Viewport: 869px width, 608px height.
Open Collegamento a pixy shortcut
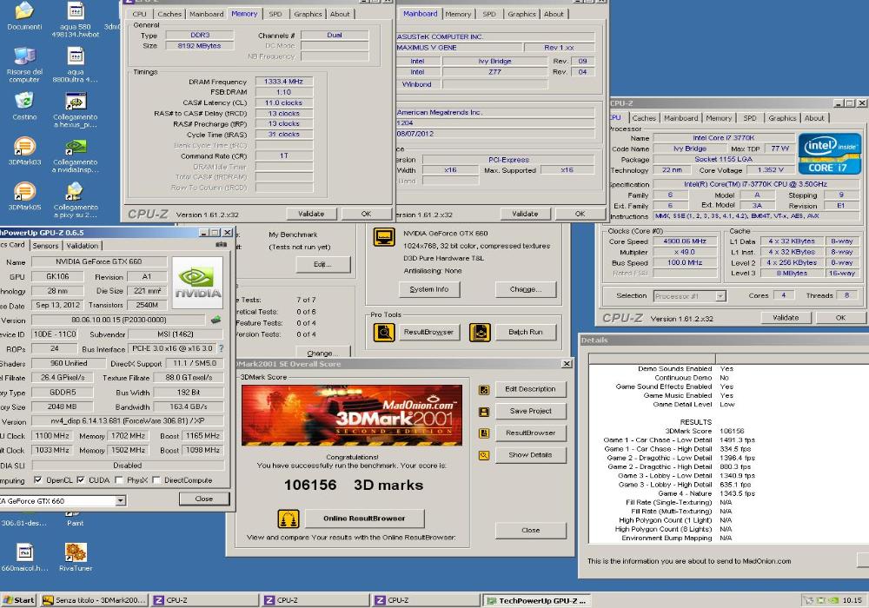click(x=76, y=201)
